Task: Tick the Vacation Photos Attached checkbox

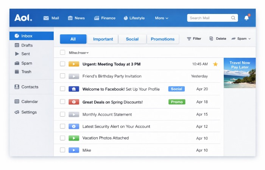Action: click(x=62, y=138)
